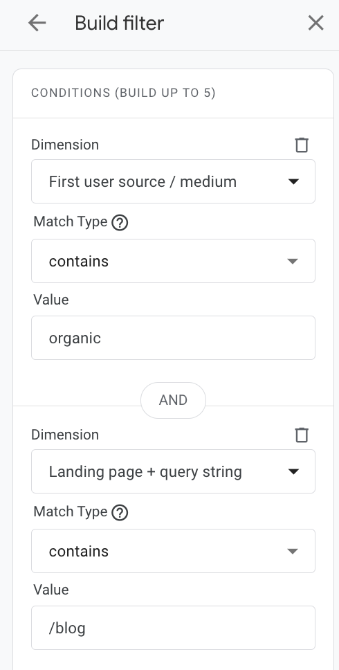
Task: Click the Conditions (build up to 5) header
Action: click(x=123, y=93)
